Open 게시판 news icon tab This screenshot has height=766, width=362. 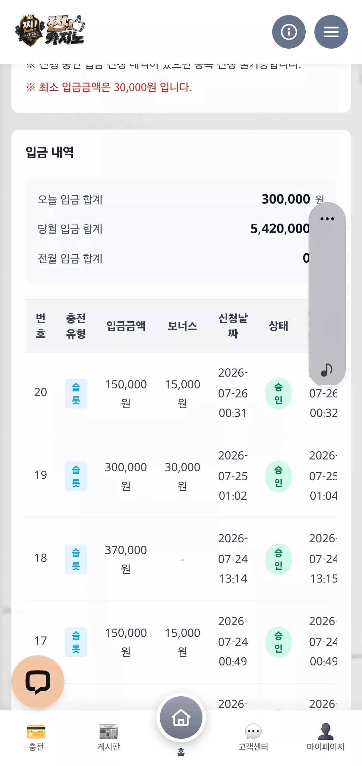(108, 737)
